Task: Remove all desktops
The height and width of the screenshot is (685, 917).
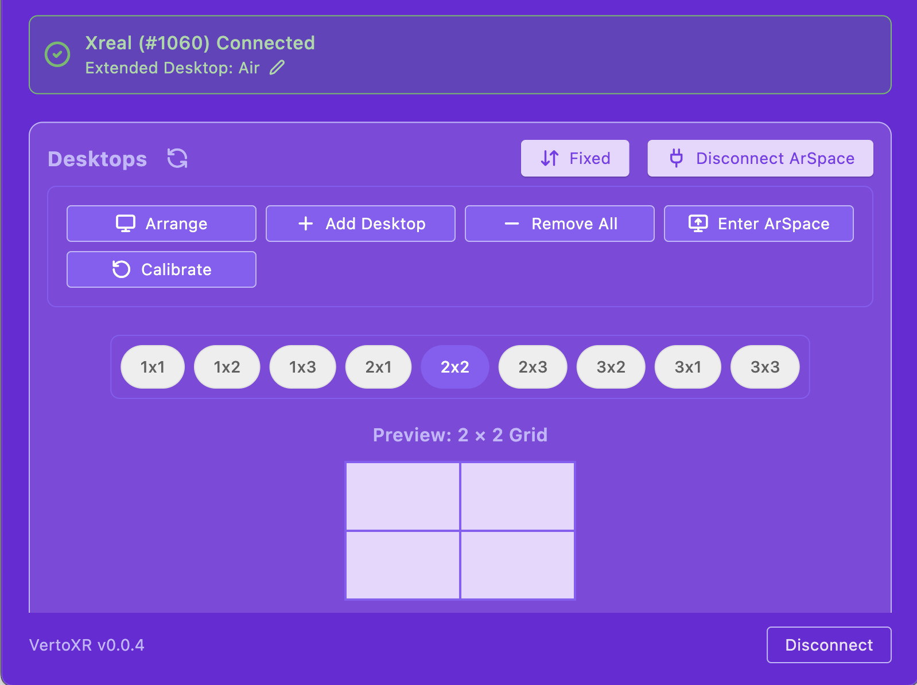Action: tap(559, 224)
